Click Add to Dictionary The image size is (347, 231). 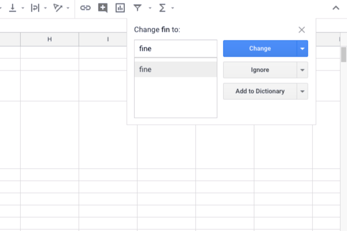[x=260, y=91]
